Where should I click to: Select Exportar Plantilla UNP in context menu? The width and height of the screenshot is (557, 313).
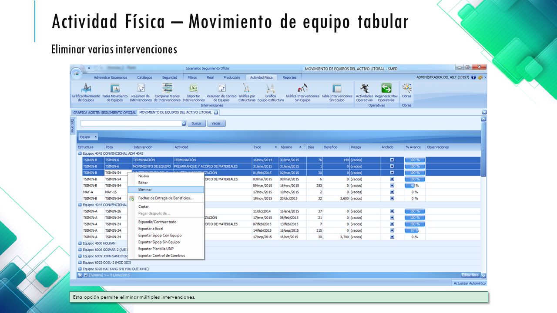[166, 249]
